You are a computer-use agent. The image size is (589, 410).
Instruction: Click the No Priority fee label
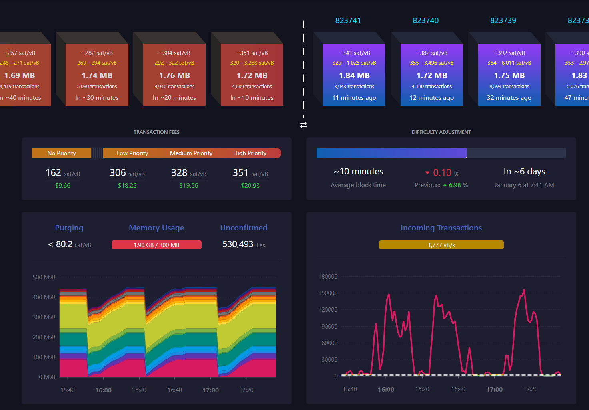(62, 153)
